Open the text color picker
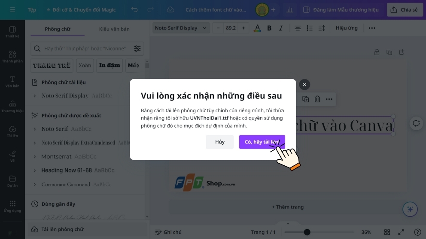Screen dimensions: 426x239 click(x=257, y=28)
